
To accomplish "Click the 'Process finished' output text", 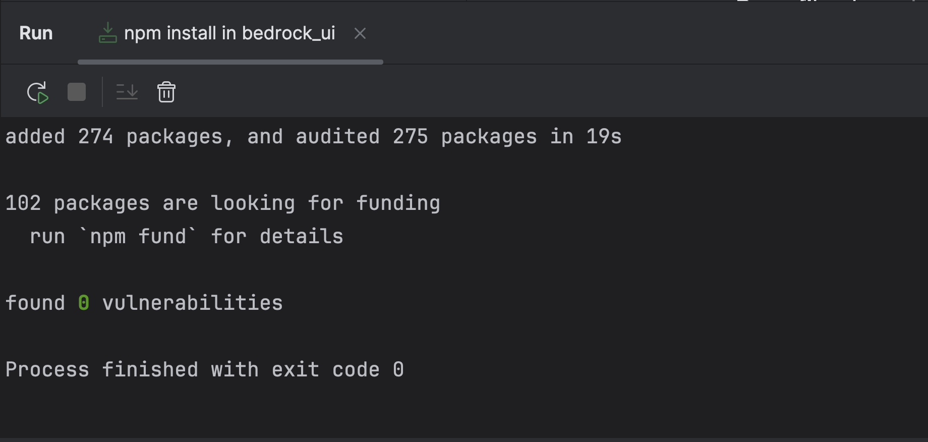I will pos(101,370).
